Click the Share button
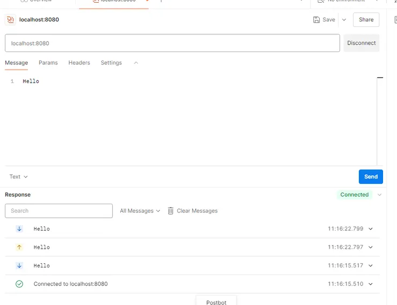Screen dimensions: 397x305 (x=366, y=20)
